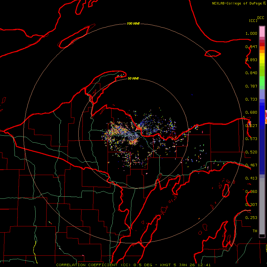Viewport: 267px width, 267px height.
Task: Click the 50 NMI range ring label
Action: pyautogui.click(x=133, y=78)
